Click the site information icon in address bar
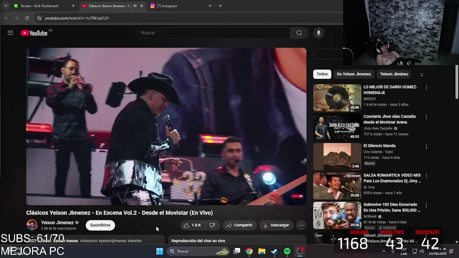Viewport: 459px width, 258px height. point(39,18)
